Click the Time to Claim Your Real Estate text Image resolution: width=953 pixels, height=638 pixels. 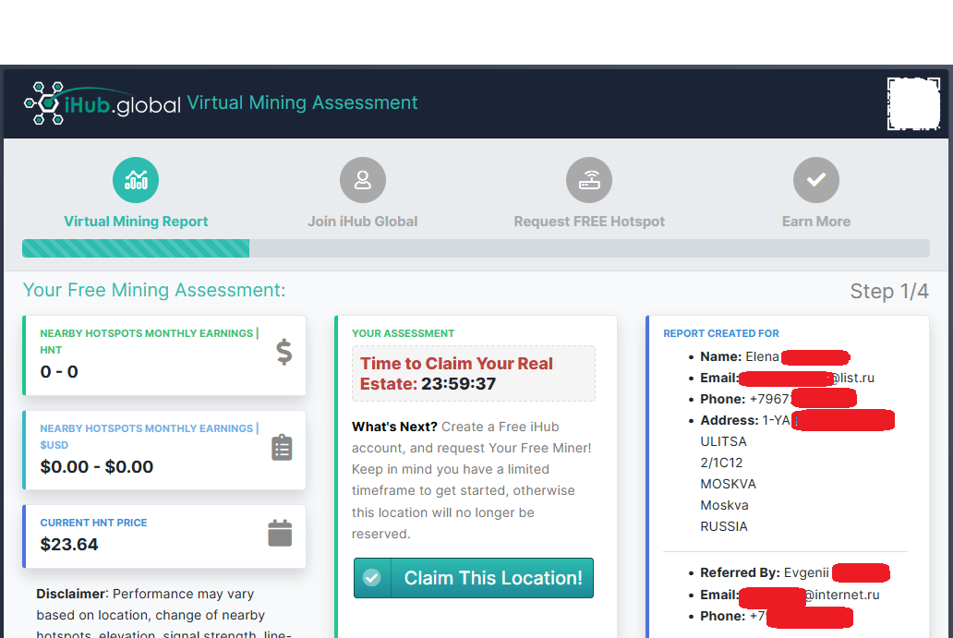[456, 374]
